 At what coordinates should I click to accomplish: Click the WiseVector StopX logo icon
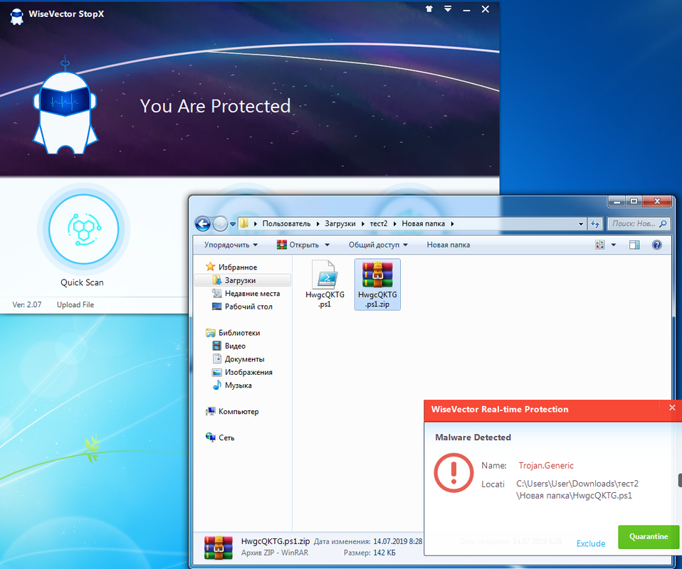pyautogui.click(x=16, y=16)
